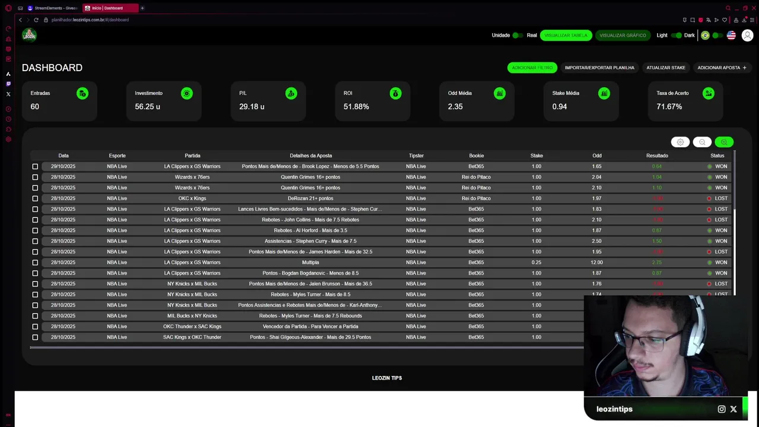The width and height of the screenshot is (759, 427).
Task: Open Twitch in the Opera sidebar
Action: pyautogui.click(x=8, y=84)
